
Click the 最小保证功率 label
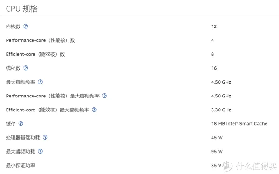coord(20,165)
